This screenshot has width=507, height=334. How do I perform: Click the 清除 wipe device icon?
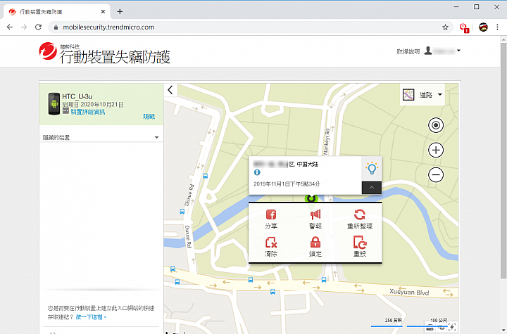click(271, 243)
